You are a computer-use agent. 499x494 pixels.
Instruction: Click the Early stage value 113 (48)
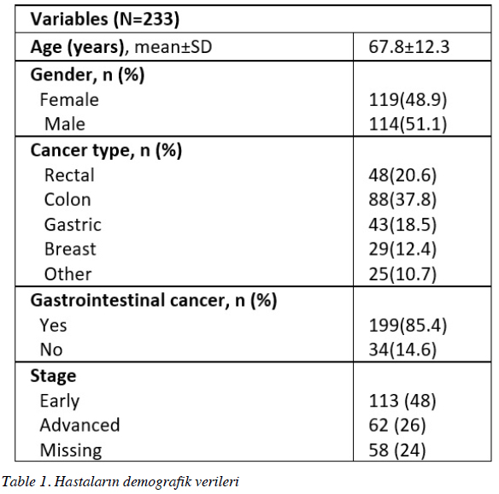(402, 401)
